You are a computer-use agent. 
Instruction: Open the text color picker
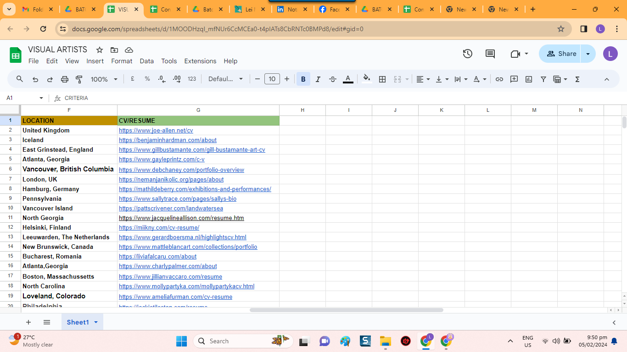click(348, 79)
